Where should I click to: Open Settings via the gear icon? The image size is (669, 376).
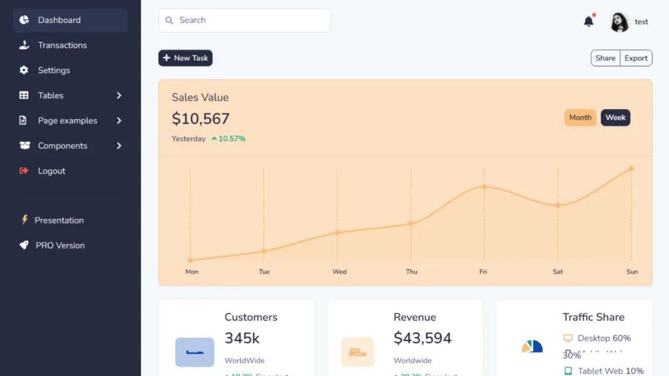coord(24,70)
